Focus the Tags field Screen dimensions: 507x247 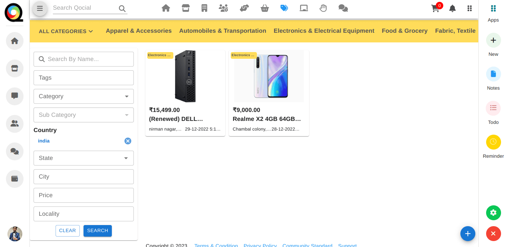(x=84, y=78)
